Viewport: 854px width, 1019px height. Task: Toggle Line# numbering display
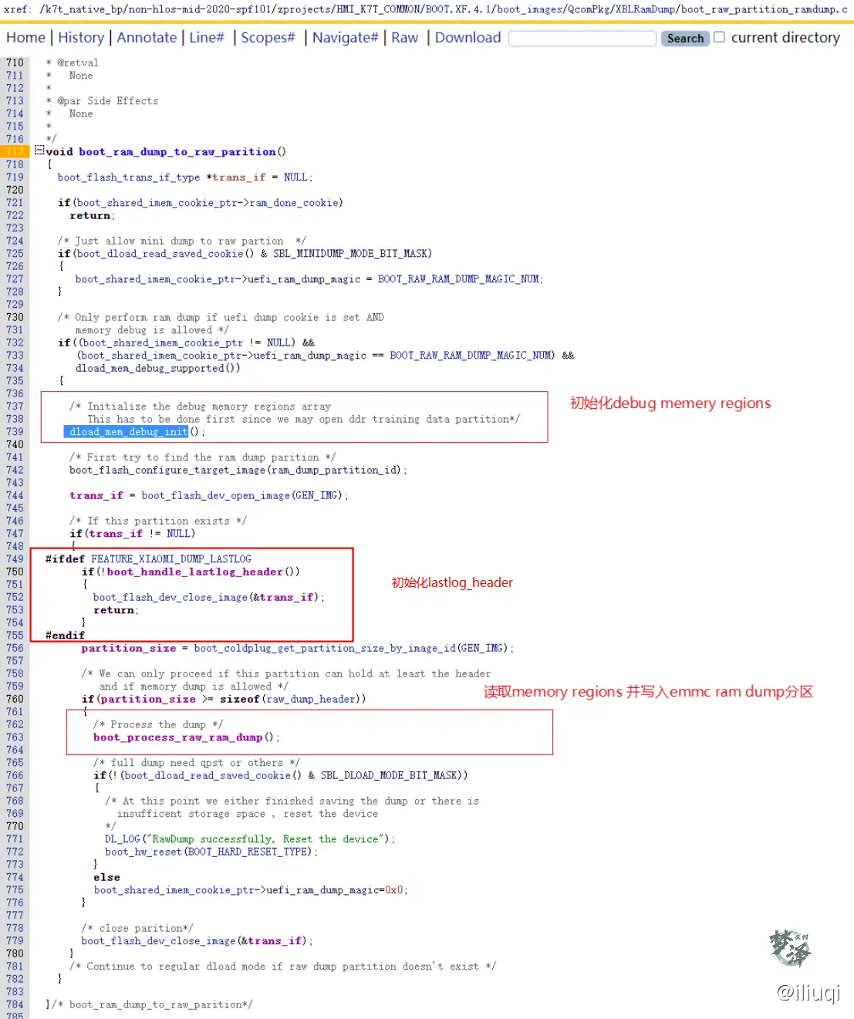tap(207, 38)
